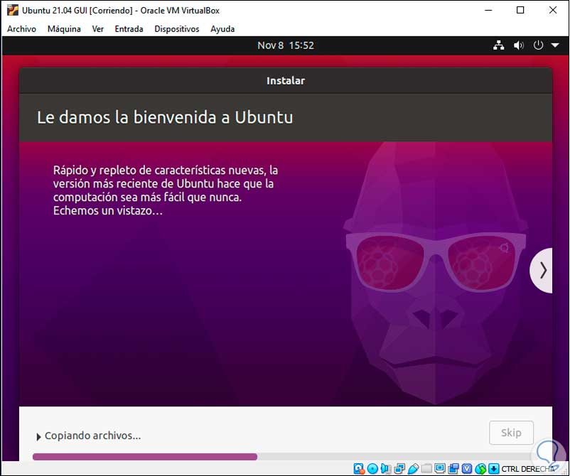The height and width of the screenshot is (476, 570).
Task: Open the Entrada menu
Action: pos(129,29)
